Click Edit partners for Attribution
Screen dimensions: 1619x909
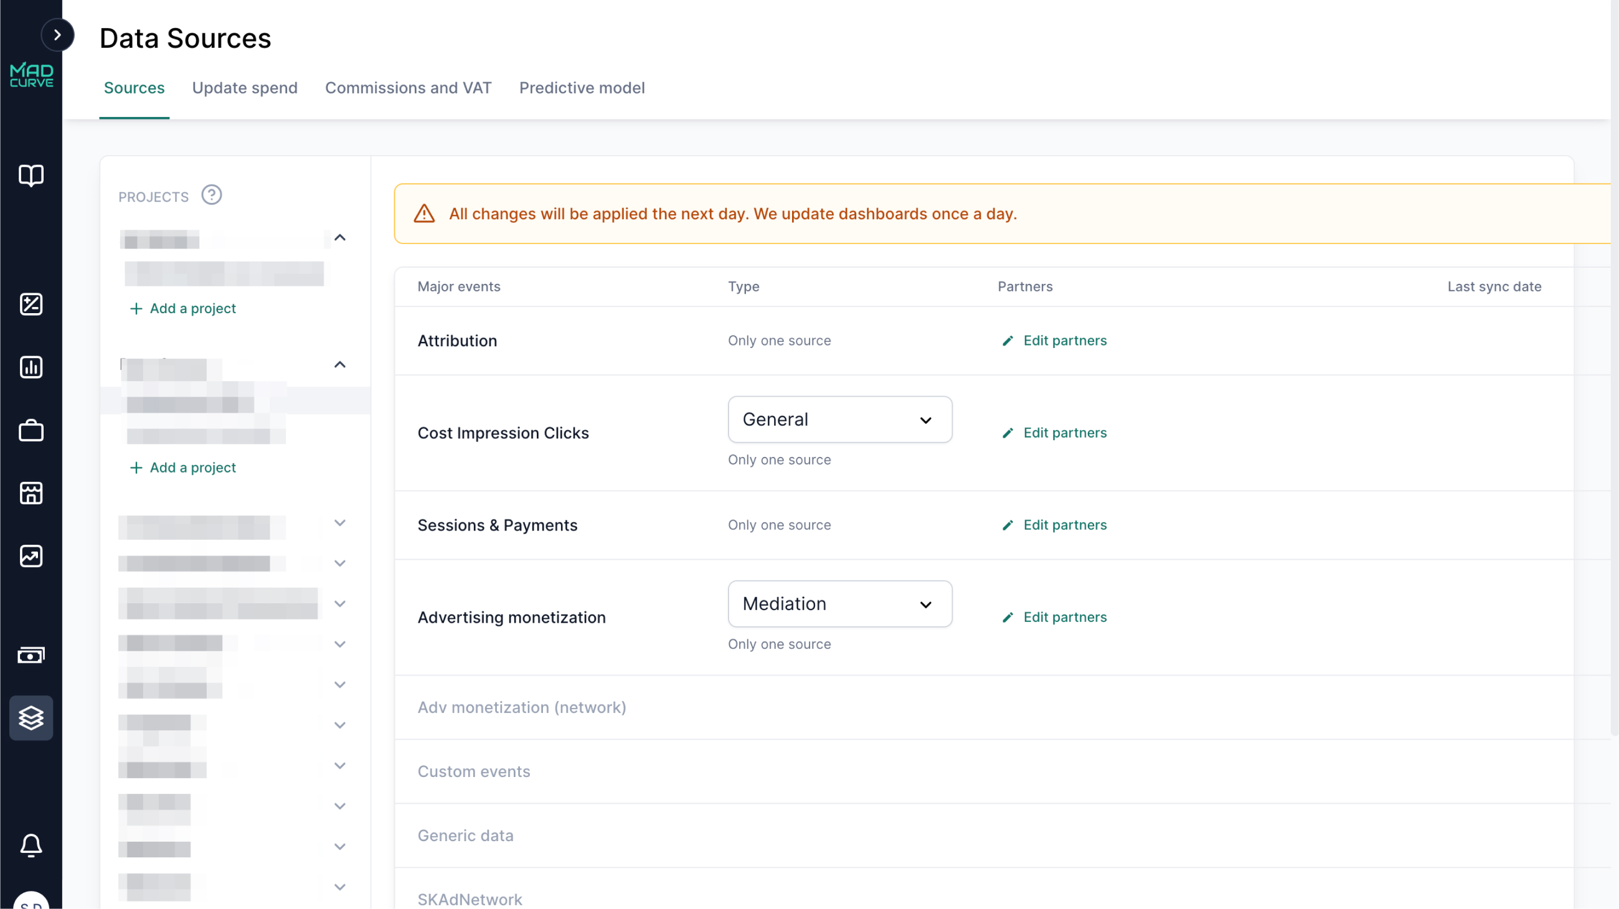pos(1054,340)
